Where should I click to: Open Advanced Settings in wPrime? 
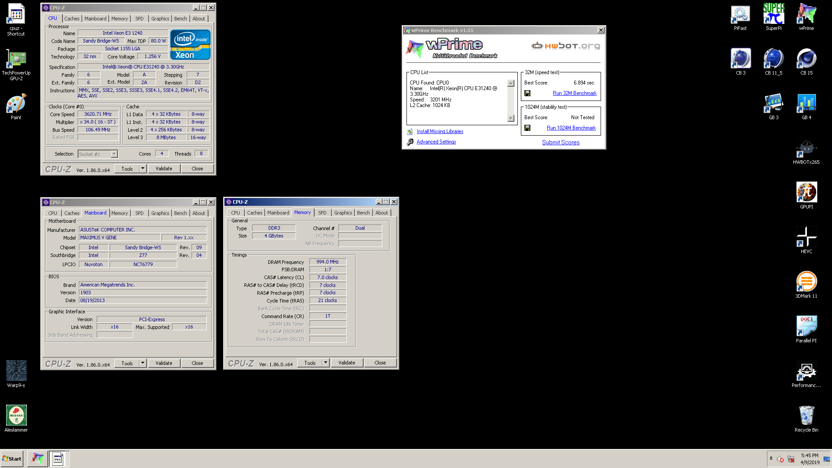436,142
